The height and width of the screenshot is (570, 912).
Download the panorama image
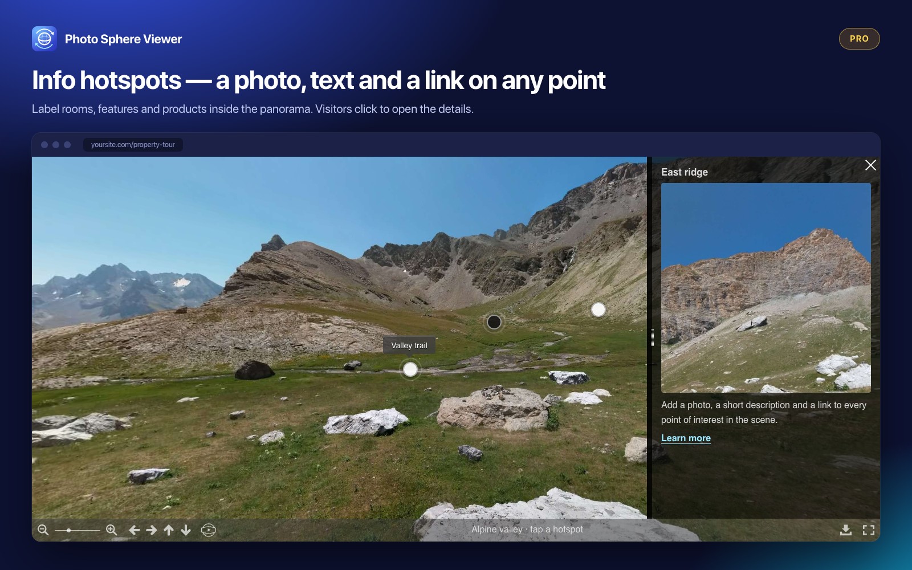point(846,530)
